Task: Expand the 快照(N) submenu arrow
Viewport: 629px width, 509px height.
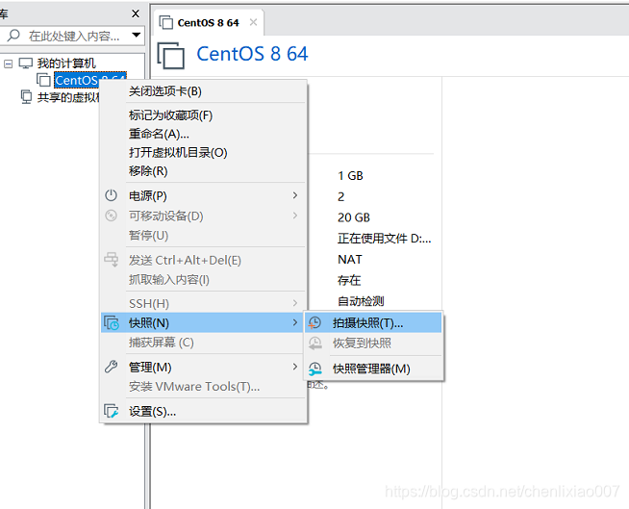Action: (x=295, y=322)
